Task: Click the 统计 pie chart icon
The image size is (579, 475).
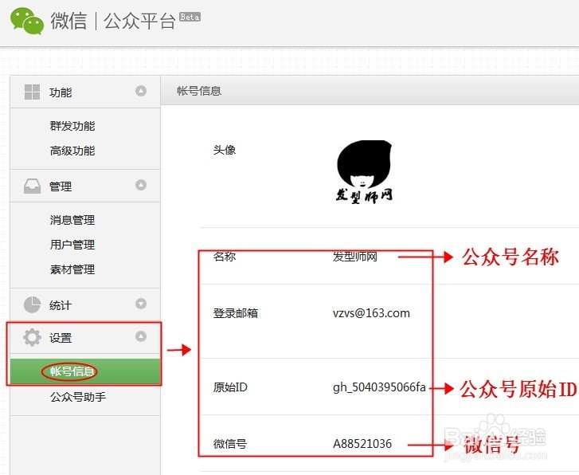Action: tap(32, 304)
